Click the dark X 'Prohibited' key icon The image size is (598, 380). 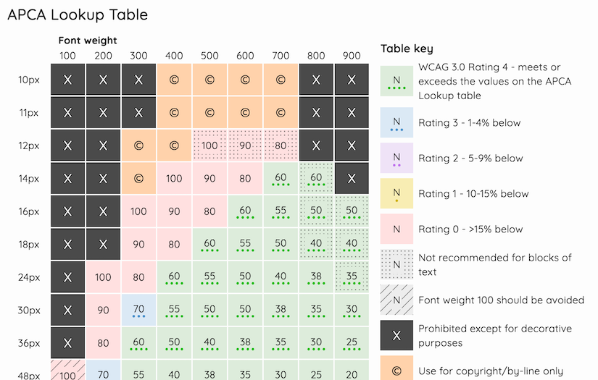396,335
